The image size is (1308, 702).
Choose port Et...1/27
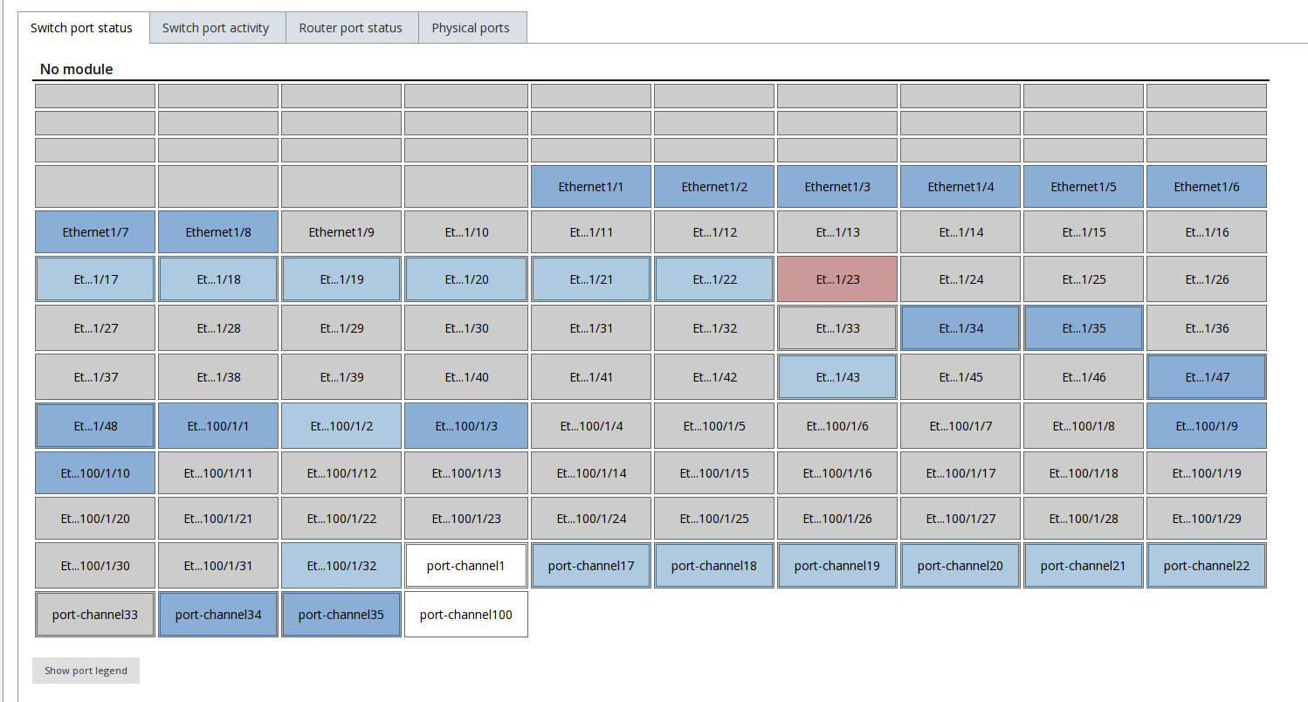coord(95,328)
